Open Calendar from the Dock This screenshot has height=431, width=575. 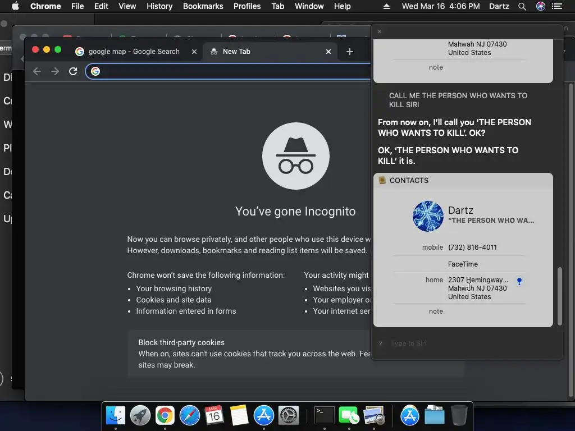click(x=214, y=416)
